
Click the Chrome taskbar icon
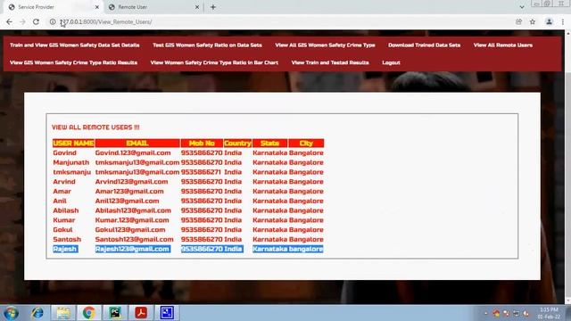pyautogui.click(x=89, y=313)
